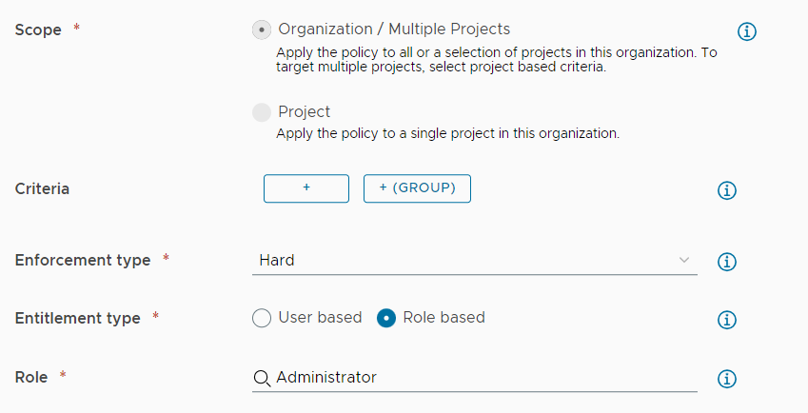This screenshot has width=808, height=413.
Task: Open the Enforcement type Hard dropdown
Action: [x=475, y=261]
